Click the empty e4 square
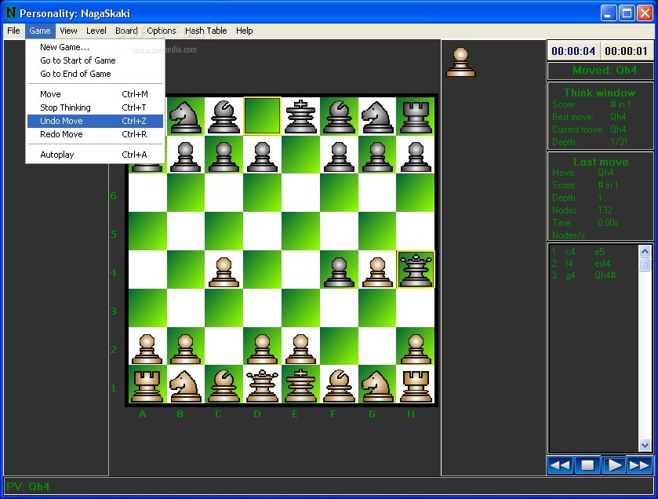658x499 pixels. click(x=300, y=270)
